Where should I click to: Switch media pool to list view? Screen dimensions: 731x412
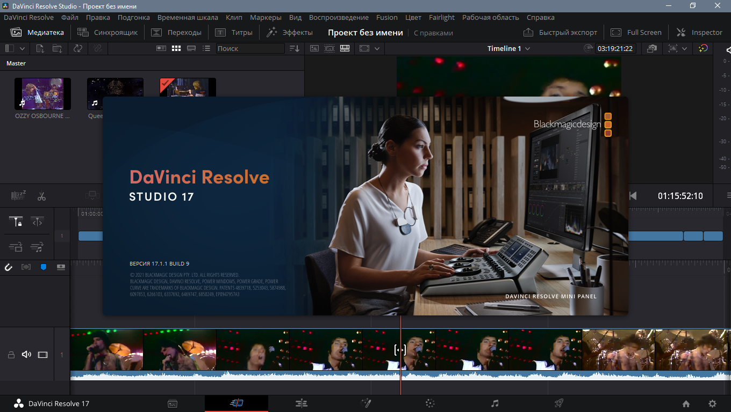pos(206,48)
